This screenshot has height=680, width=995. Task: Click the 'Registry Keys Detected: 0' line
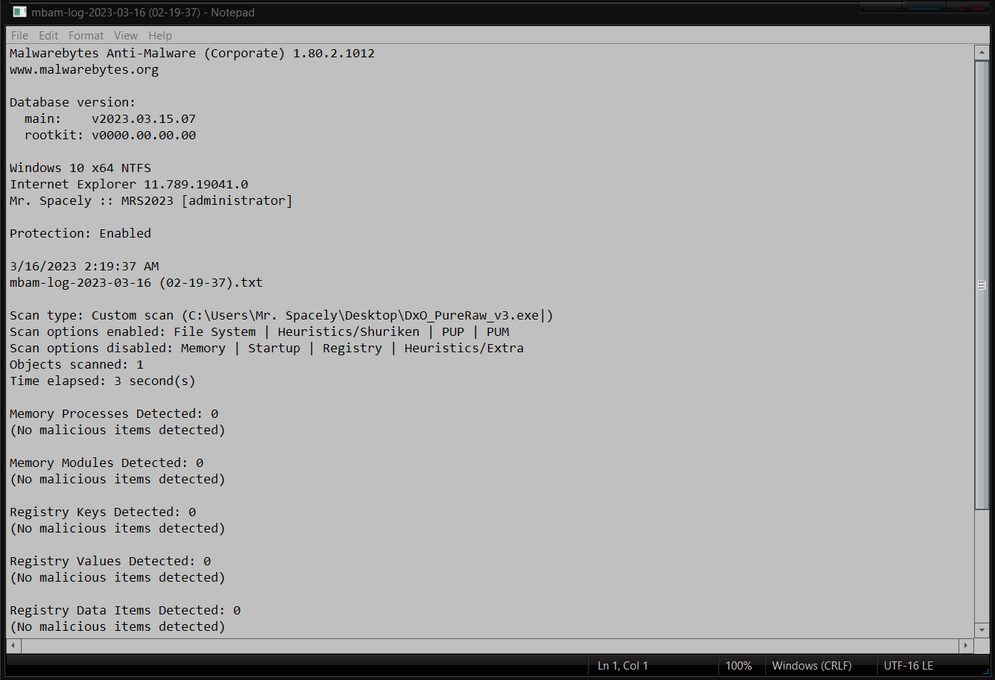tap(103, 512)
